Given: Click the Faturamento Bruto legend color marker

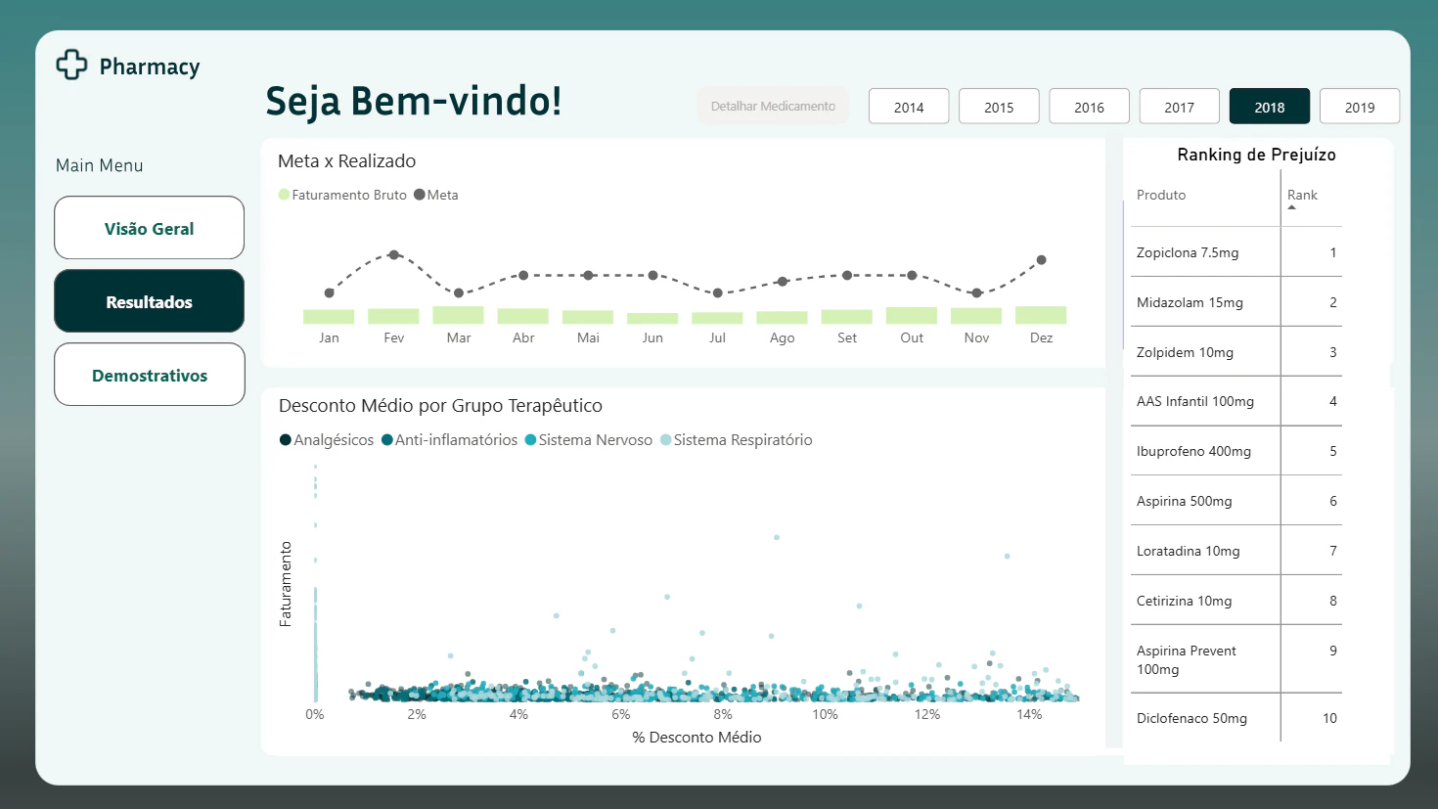Looking at the screenshot, I should (284, 195).
